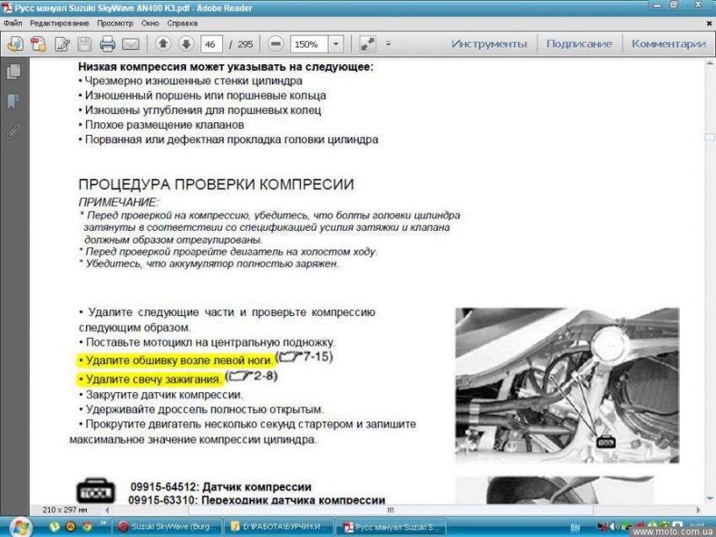Click highlighted line Удалите свечу зажигания
The image size is (716, 537).
tap(149, 379)
